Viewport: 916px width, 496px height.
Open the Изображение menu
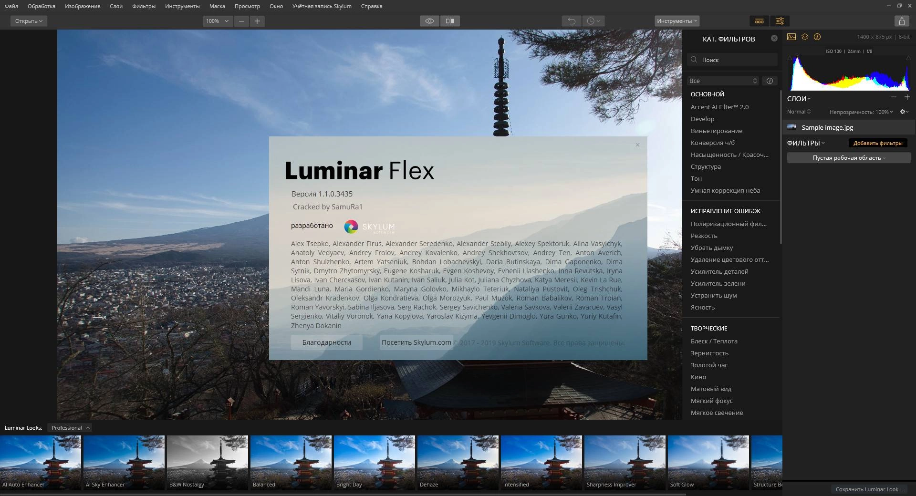83,6
